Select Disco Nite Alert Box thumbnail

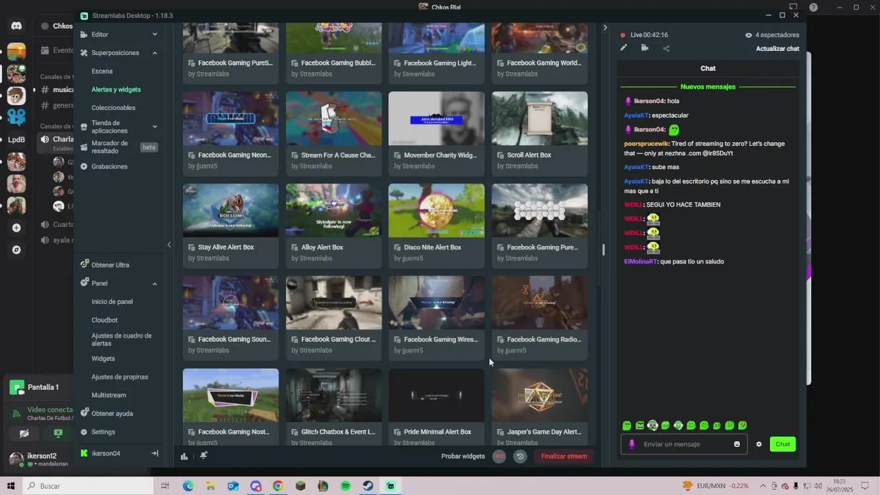437,210
